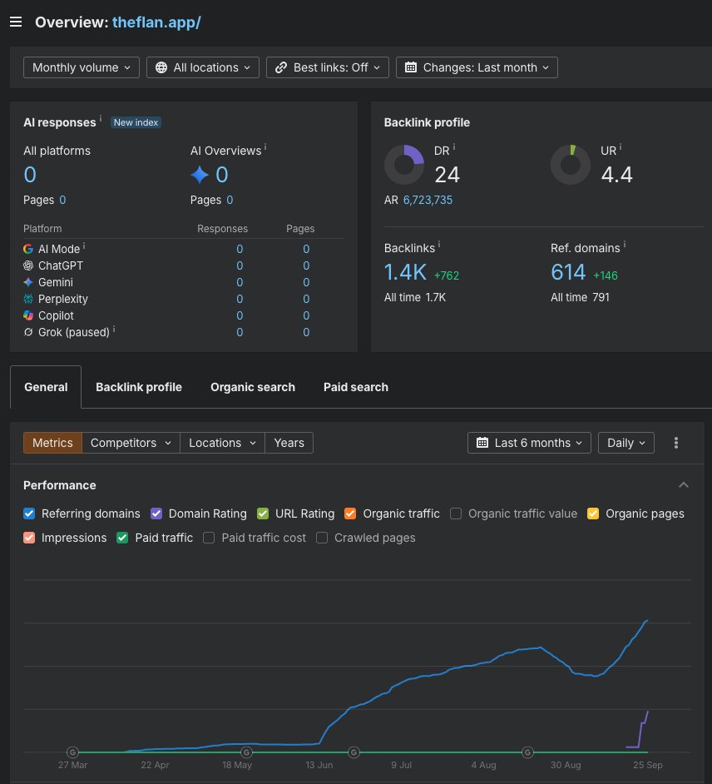Click the ChatGPT logo icon
This screenshot has height=784, width=712.
tap(28, 265)
